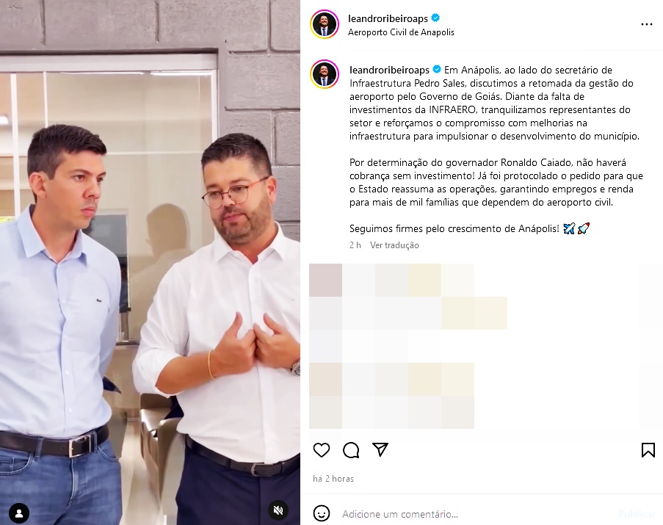Viewport: 663px width, 525px height.
Task: Click the 2 h caption timestamp
Action: click(x=355, y=245)
